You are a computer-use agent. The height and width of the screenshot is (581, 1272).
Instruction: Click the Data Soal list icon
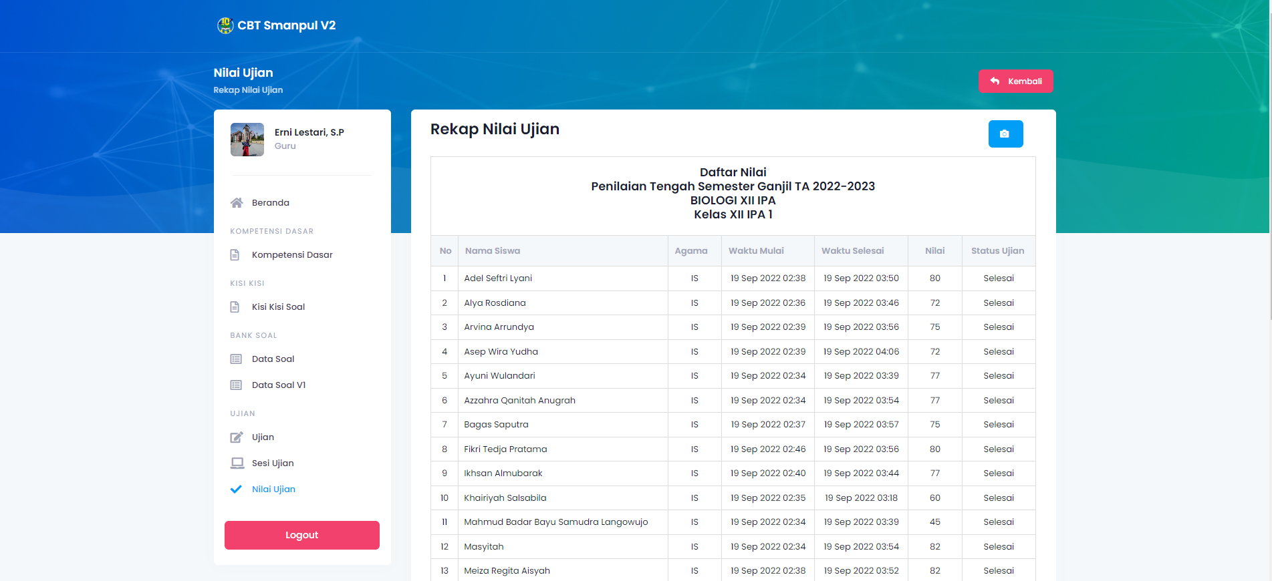pyautogui.click(x=236, y=359)
